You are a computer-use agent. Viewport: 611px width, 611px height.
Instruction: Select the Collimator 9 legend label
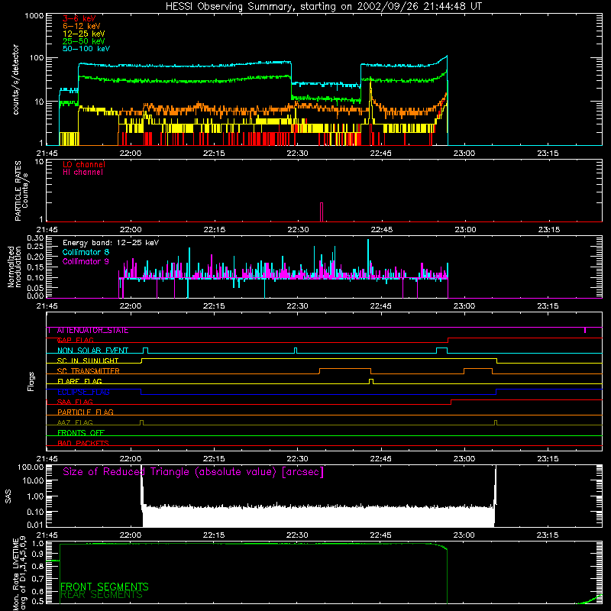[x=86, y=261]
